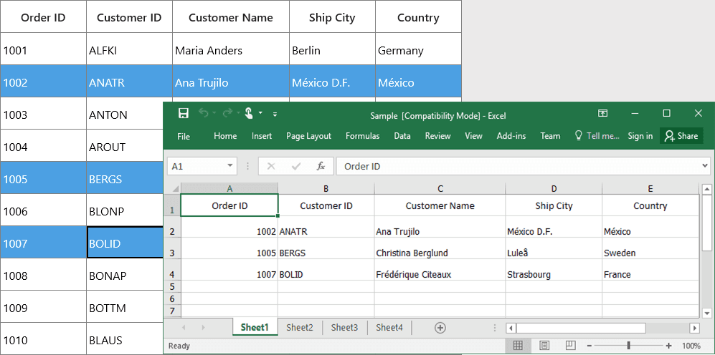Viewport: 715px width, 355px height.
Task: Add a new sheet with plus icon
Action: pyautogui.click(x=440, y=328)
